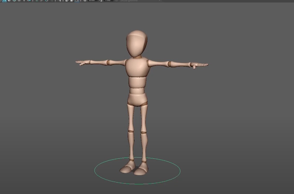Viewport: 294px width, 194px height.
Task: Toggle Use All Lights illumination
Action: (23, 1)
